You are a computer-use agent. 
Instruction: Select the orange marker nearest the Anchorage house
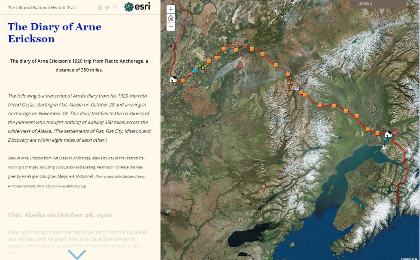tap(377, 133)
